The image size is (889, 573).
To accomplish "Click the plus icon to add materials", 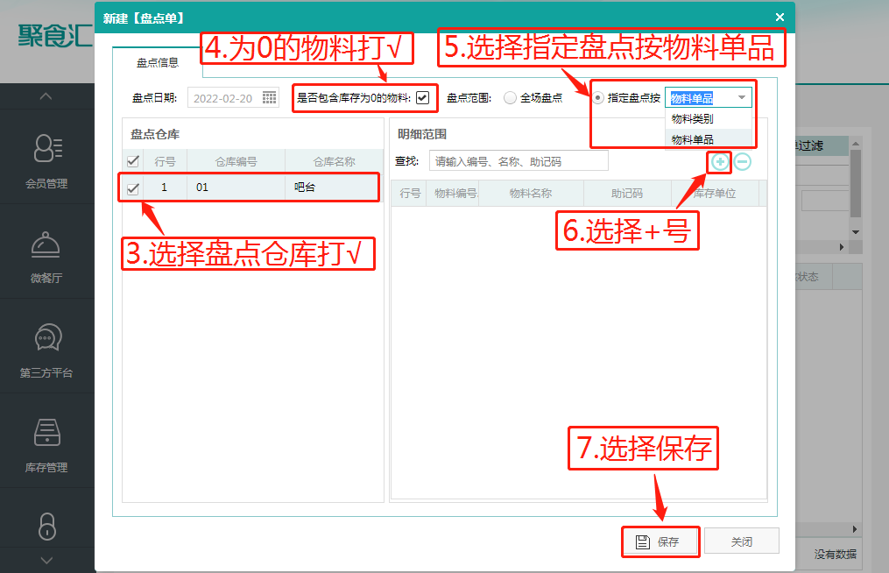I will pos(720,162).
